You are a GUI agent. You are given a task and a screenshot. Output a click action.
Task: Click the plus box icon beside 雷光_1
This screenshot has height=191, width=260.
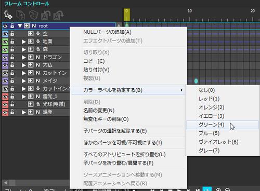point(31,96)
